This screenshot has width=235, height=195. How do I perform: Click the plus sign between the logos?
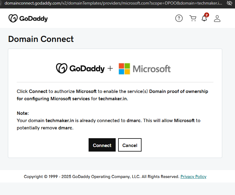pyautogui.click(x=110, y=69)
